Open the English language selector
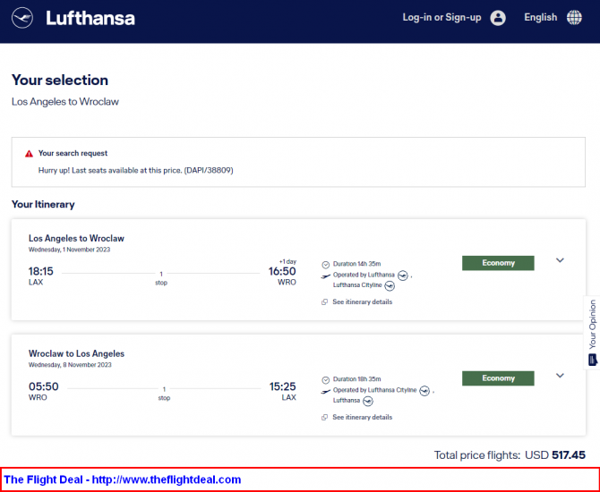 coord(540,18)
